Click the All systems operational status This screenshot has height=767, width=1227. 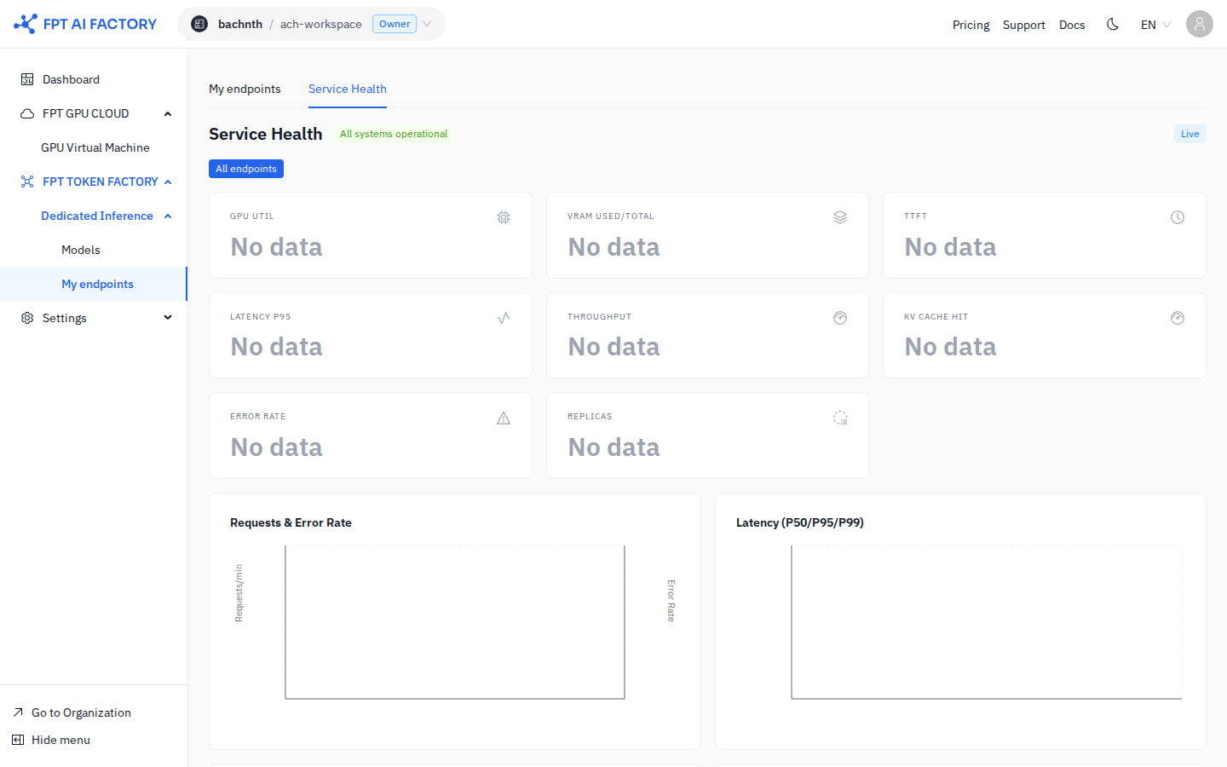click(394, 134)
